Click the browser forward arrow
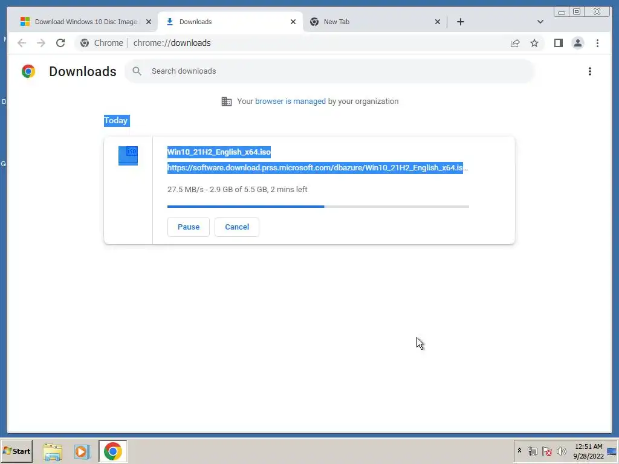The image size is (619, 464). tap(41, 43)
